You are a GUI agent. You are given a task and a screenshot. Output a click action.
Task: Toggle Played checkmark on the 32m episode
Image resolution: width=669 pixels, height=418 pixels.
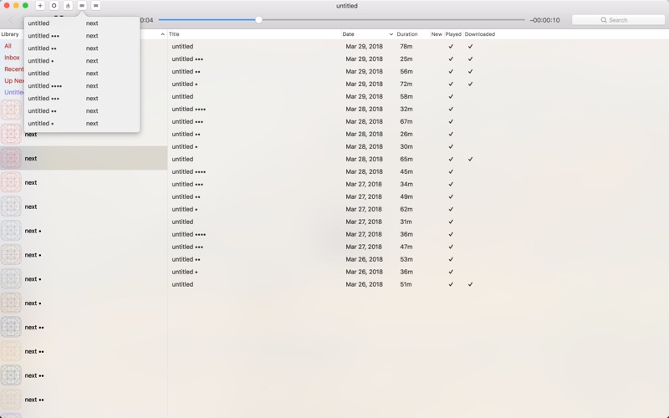pyautogui.click(x=451, y=110)
